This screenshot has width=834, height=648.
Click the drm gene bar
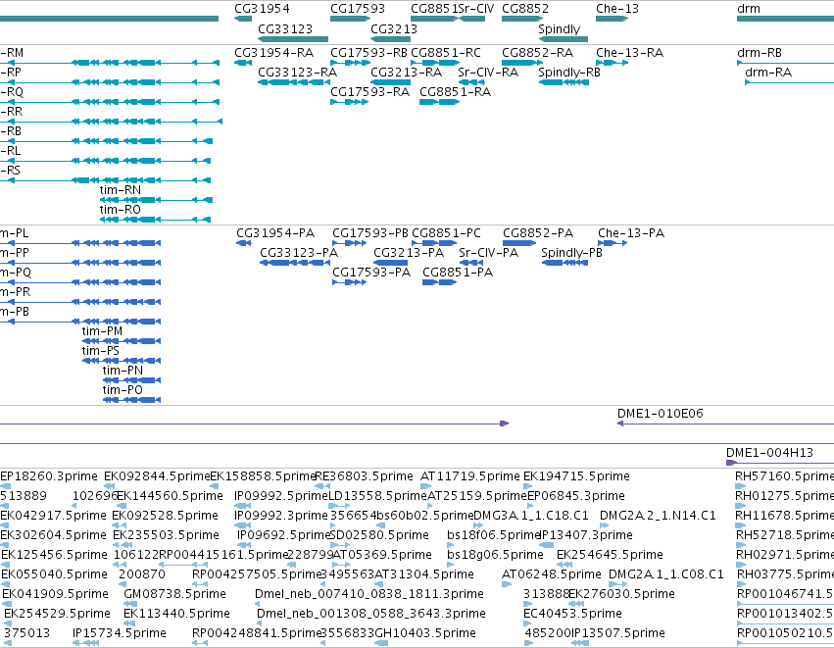[x=785, y=19]
